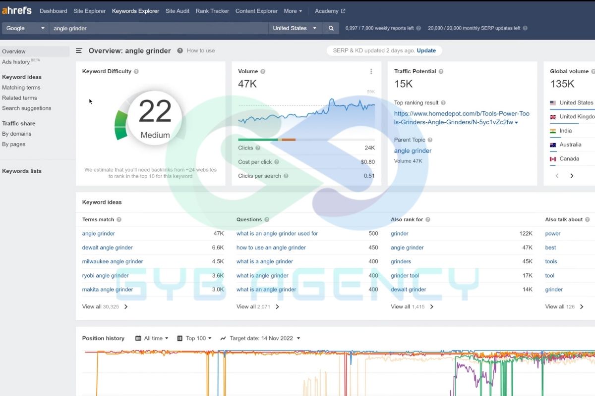
Task: Click the Australia flag icon
Action: click(x=553, y=145)
